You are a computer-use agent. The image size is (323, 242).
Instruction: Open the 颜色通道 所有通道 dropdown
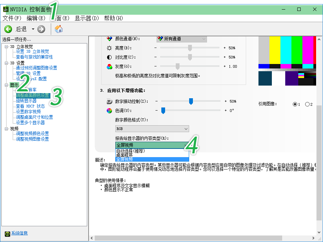pyautogui.click(x=182, y=39)
